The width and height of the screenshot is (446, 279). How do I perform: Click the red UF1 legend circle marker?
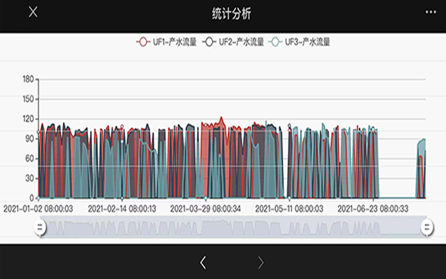click(x=143, y=42)
